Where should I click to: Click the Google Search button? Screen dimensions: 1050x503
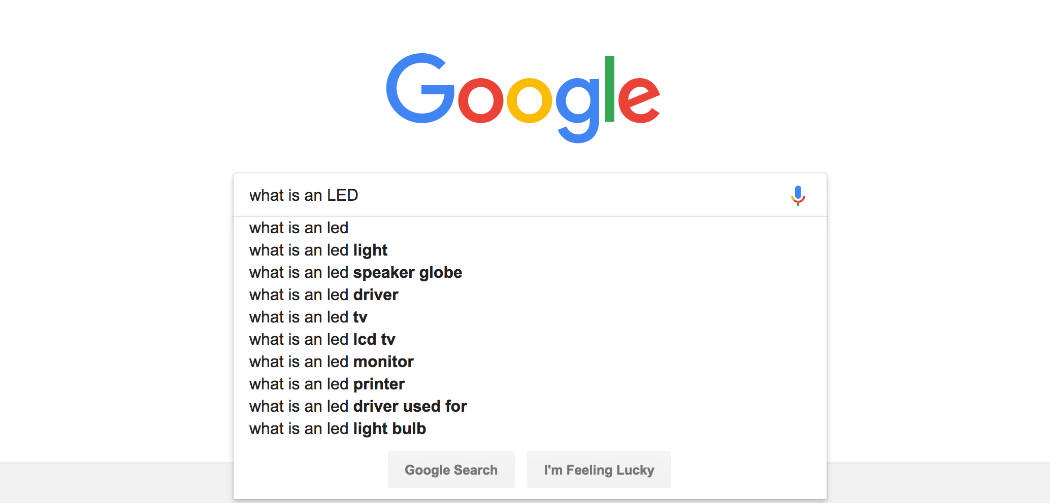[451, 470]
